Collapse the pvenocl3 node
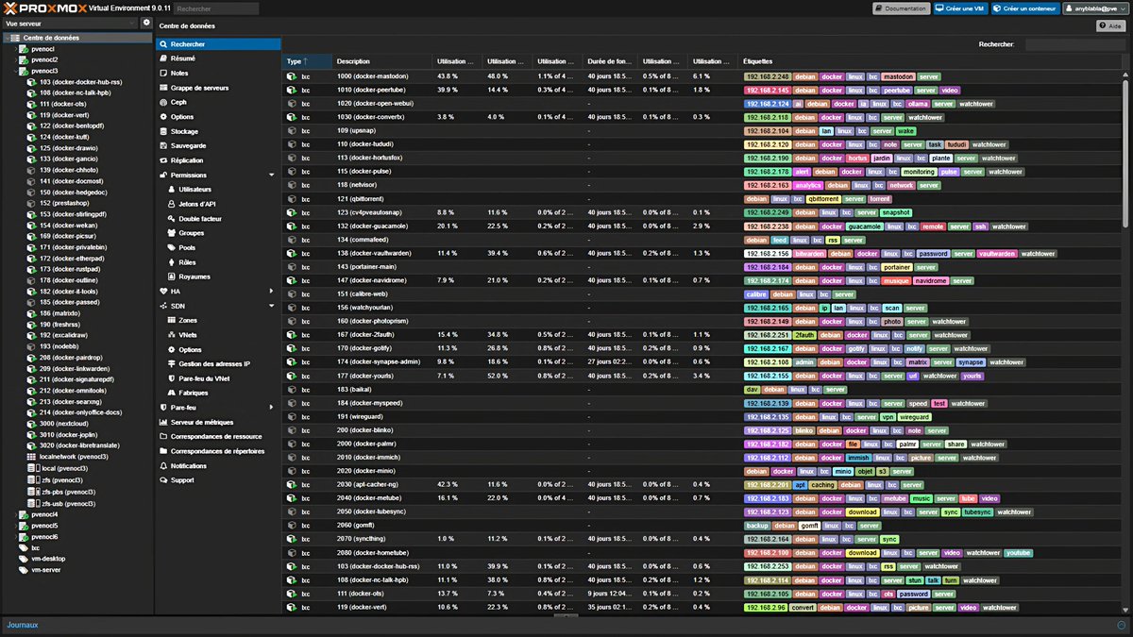The height and width of the screenshot is (637, 1133). 15,71
